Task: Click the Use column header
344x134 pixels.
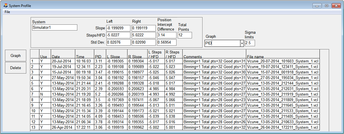Action: click(45, 54)
